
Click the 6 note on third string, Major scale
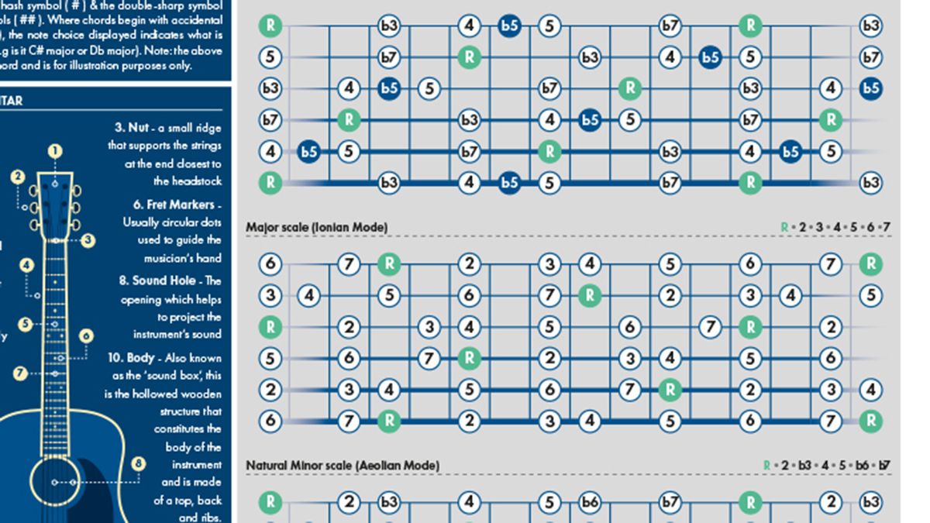630,327
